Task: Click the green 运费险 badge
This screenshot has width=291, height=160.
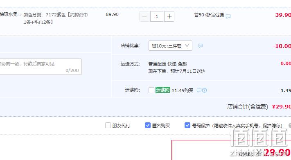Action: point(162,90)
